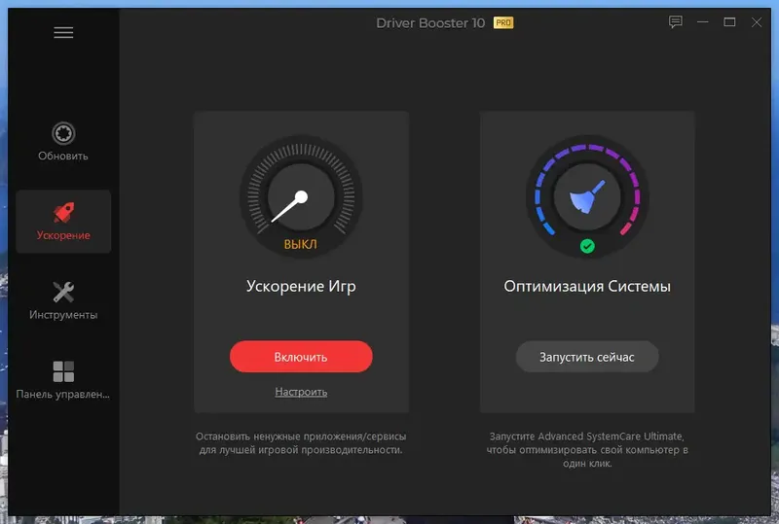This screenshot has height=524, width=779.
Task: Click the Оптимизация Системы heading
Action: pyautogui.click(x=587, y=287)
